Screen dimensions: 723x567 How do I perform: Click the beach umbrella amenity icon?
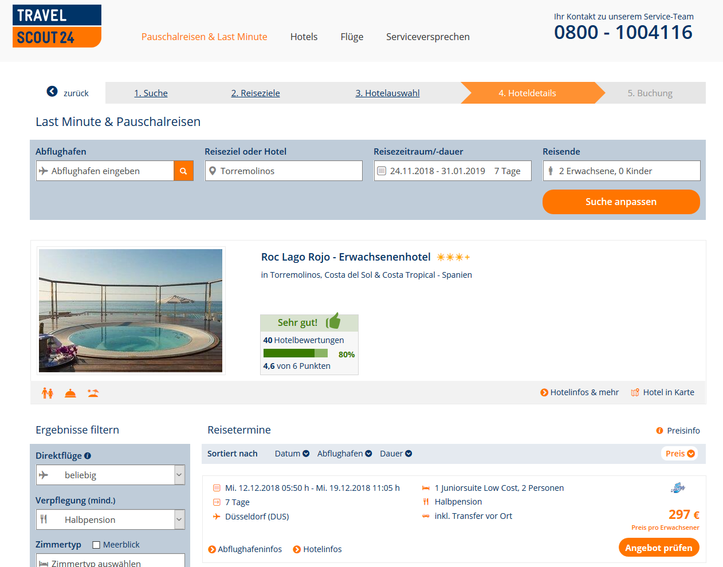click(x=93, y=393)
